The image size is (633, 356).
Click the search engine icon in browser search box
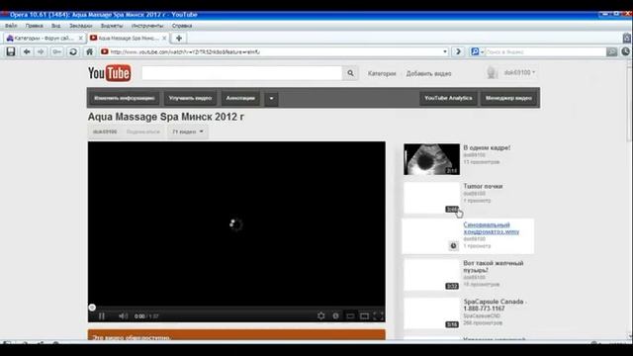pyautogui.click(x=475, y=51)
